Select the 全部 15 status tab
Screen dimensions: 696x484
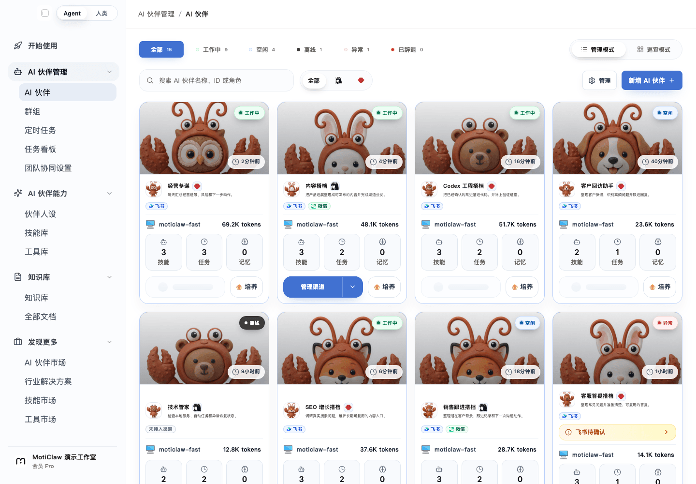coord(161,49)
